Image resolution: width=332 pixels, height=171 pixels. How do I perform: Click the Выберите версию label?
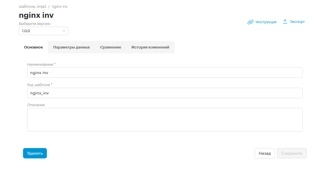pyautogui.click(x=35, y=24)
